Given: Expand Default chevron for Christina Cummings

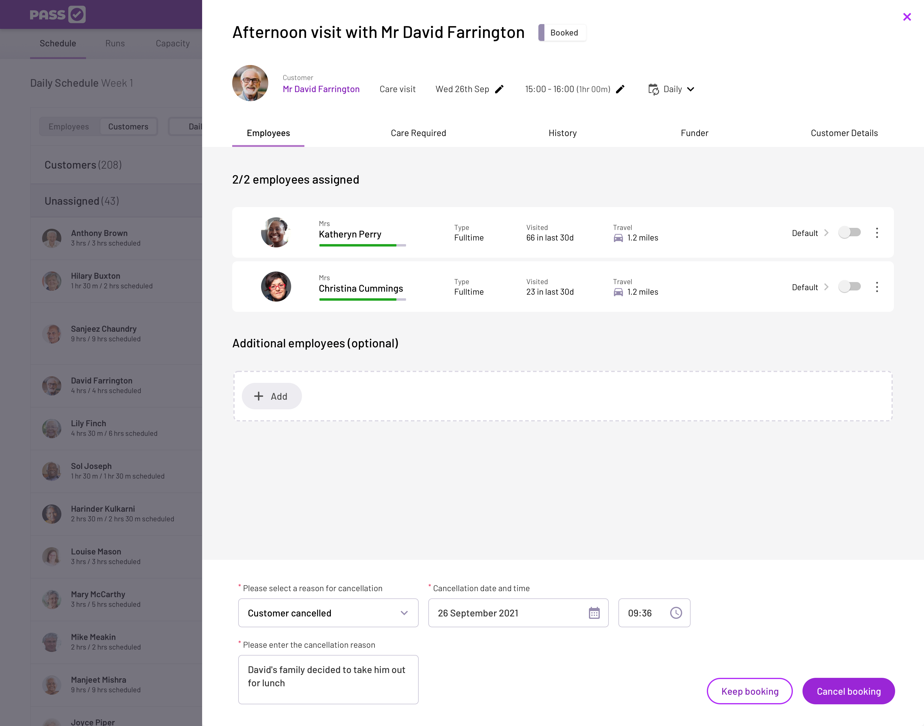Looking at the screenshot, I should [826, 287].
